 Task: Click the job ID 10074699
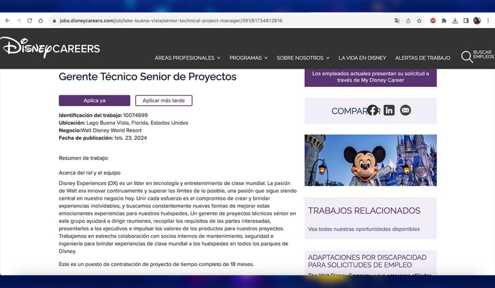pos(135,115)
